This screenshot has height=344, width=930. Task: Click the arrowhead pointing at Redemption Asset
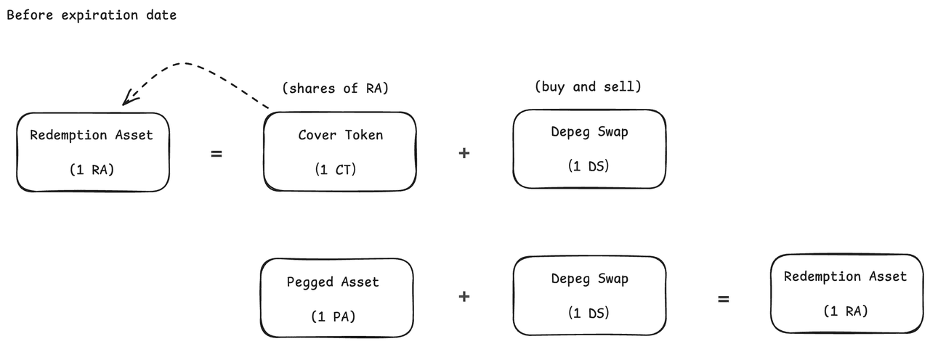point(129,98)
